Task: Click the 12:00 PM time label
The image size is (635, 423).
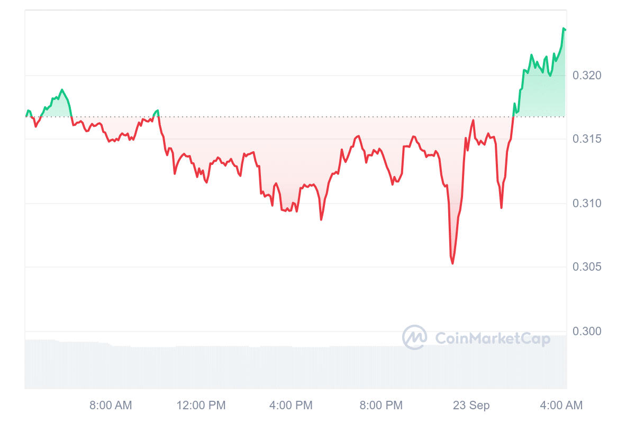Action: [201, 406]
